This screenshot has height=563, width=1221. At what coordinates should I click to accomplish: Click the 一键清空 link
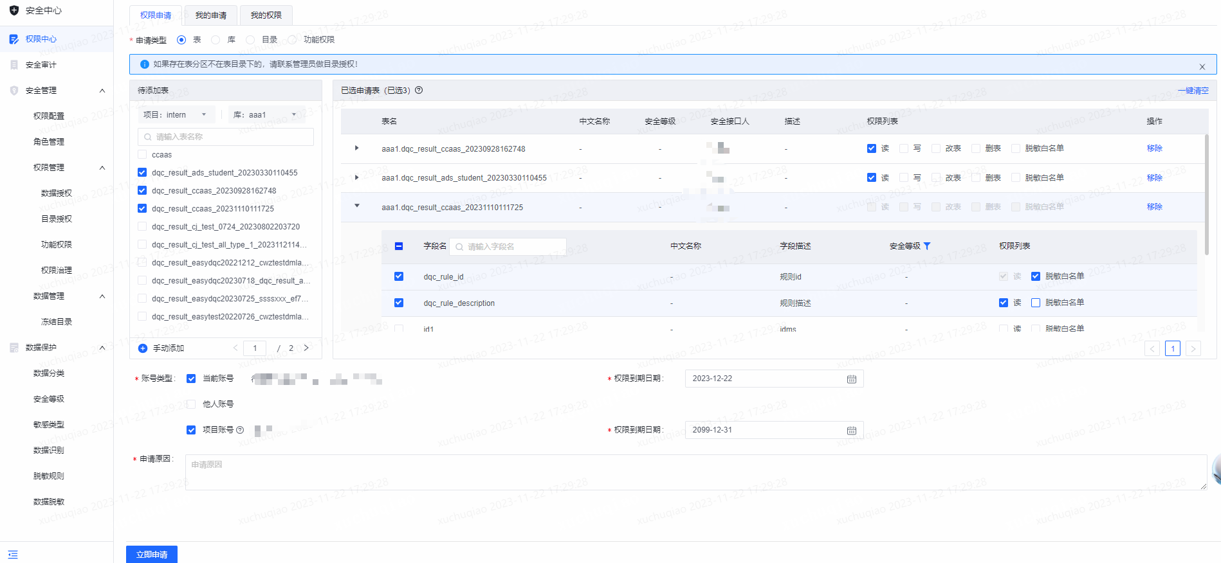tap(1193, 91)
